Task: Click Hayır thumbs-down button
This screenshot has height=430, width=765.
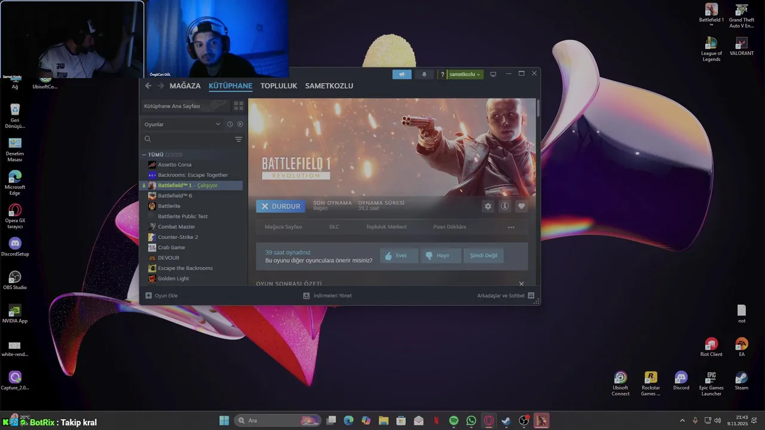Action: (440, 256)
